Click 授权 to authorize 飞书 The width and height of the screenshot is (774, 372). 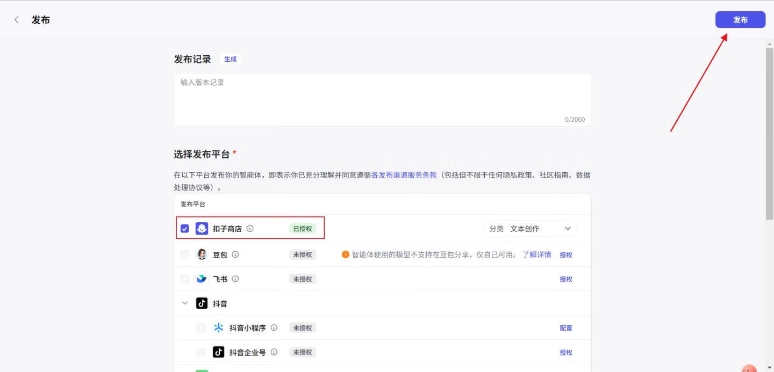click(567, 279)
